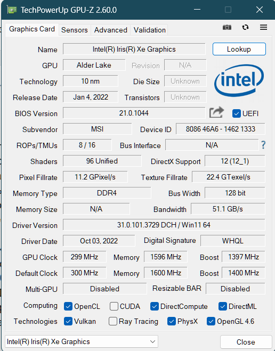The width and height of the screenshot is (275, 351).
Task: Click the Default Clock Memory value 1600 MHz
Action: (166, 273)
